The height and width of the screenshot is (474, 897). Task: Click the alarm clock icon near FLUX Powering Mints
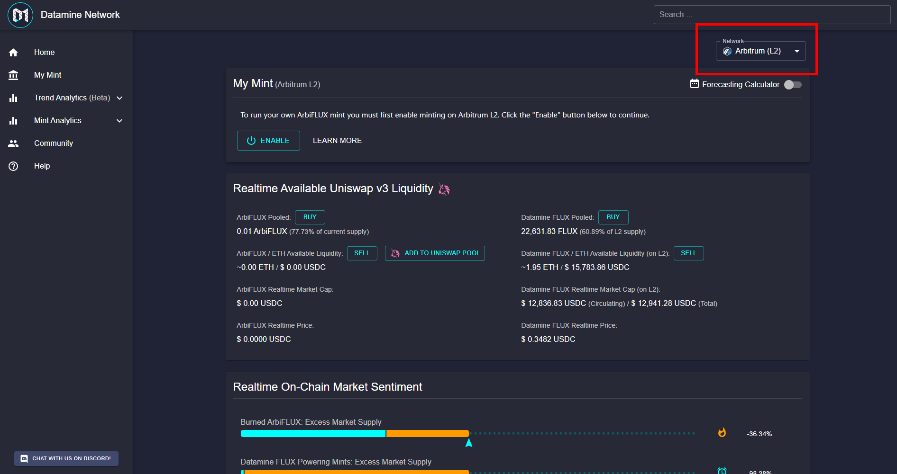(x=722, y=471)
